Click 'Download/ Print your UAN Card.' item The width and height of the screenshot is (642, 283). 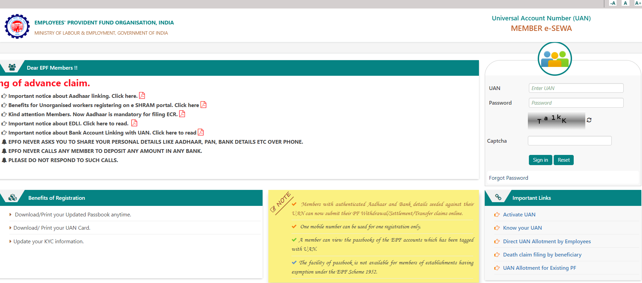(52, 228)
